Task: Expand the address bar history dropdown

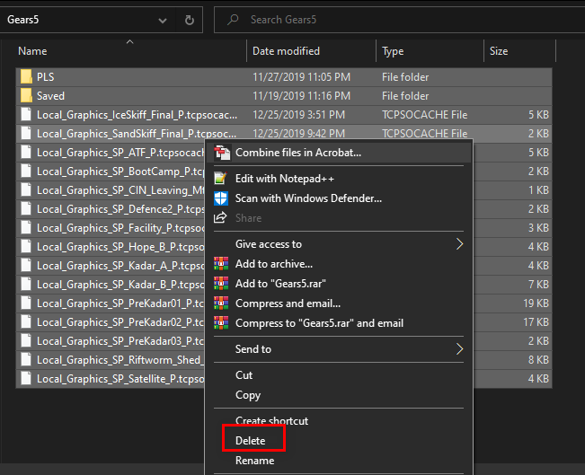Action: coord(163,19)
